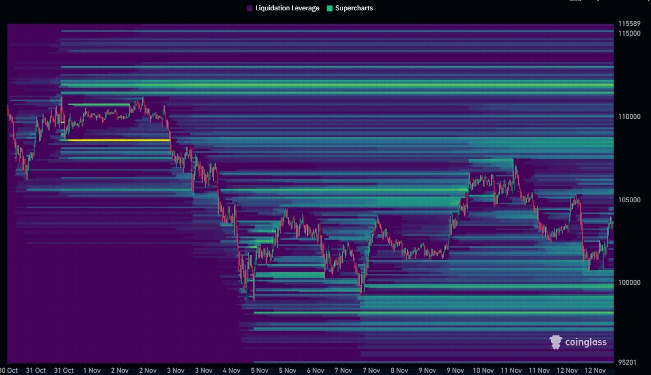Click the 115589 top price label

click(x=629, y=24)
